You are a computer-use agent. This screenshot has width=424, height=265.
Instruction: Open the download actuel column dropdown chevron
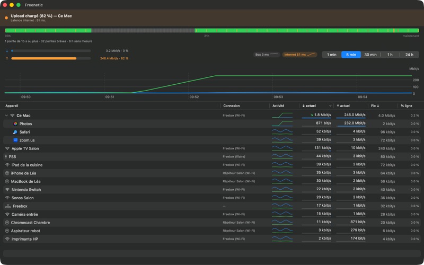click(330, 105)
